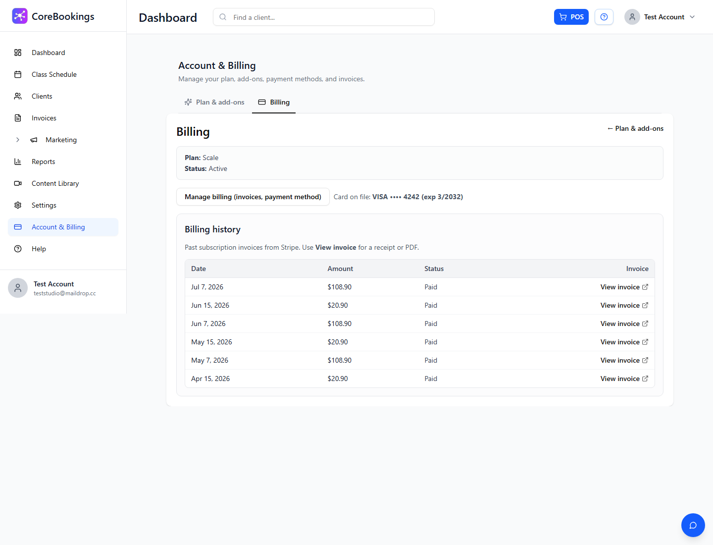Select the Billing tab
This screenshot has height=545, width=713.
274,102
